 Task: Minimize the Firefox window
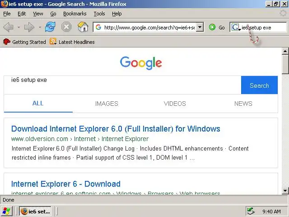[269, 4]
